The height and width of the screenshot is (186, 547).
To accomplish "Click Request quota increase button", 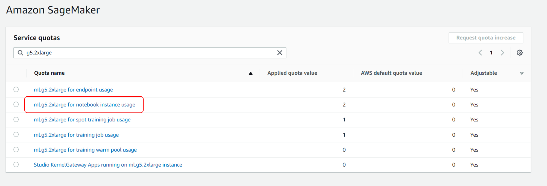I will tap(486, 38).
